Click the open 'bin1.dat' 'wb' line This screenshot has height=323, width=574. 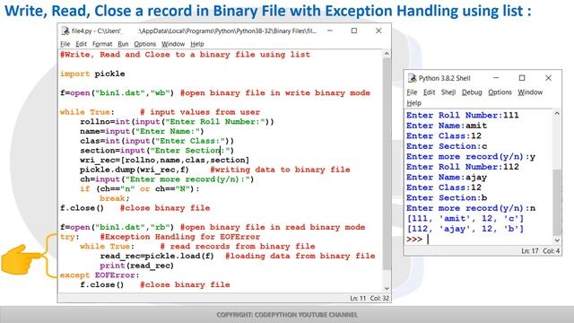tap(215, 92)
